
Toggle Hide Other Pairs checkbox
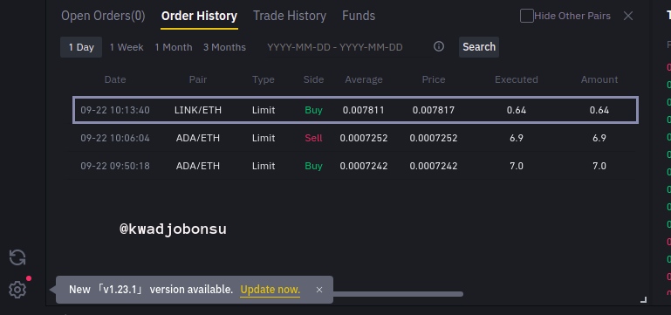click(526, 16)
